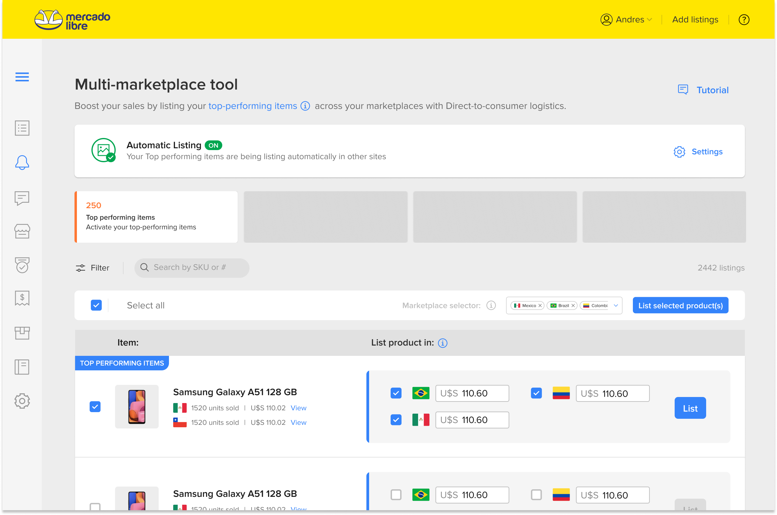
Task: Click the first 'Samsung Galaxy A51 128 GB' title
Action: [235, 392]
